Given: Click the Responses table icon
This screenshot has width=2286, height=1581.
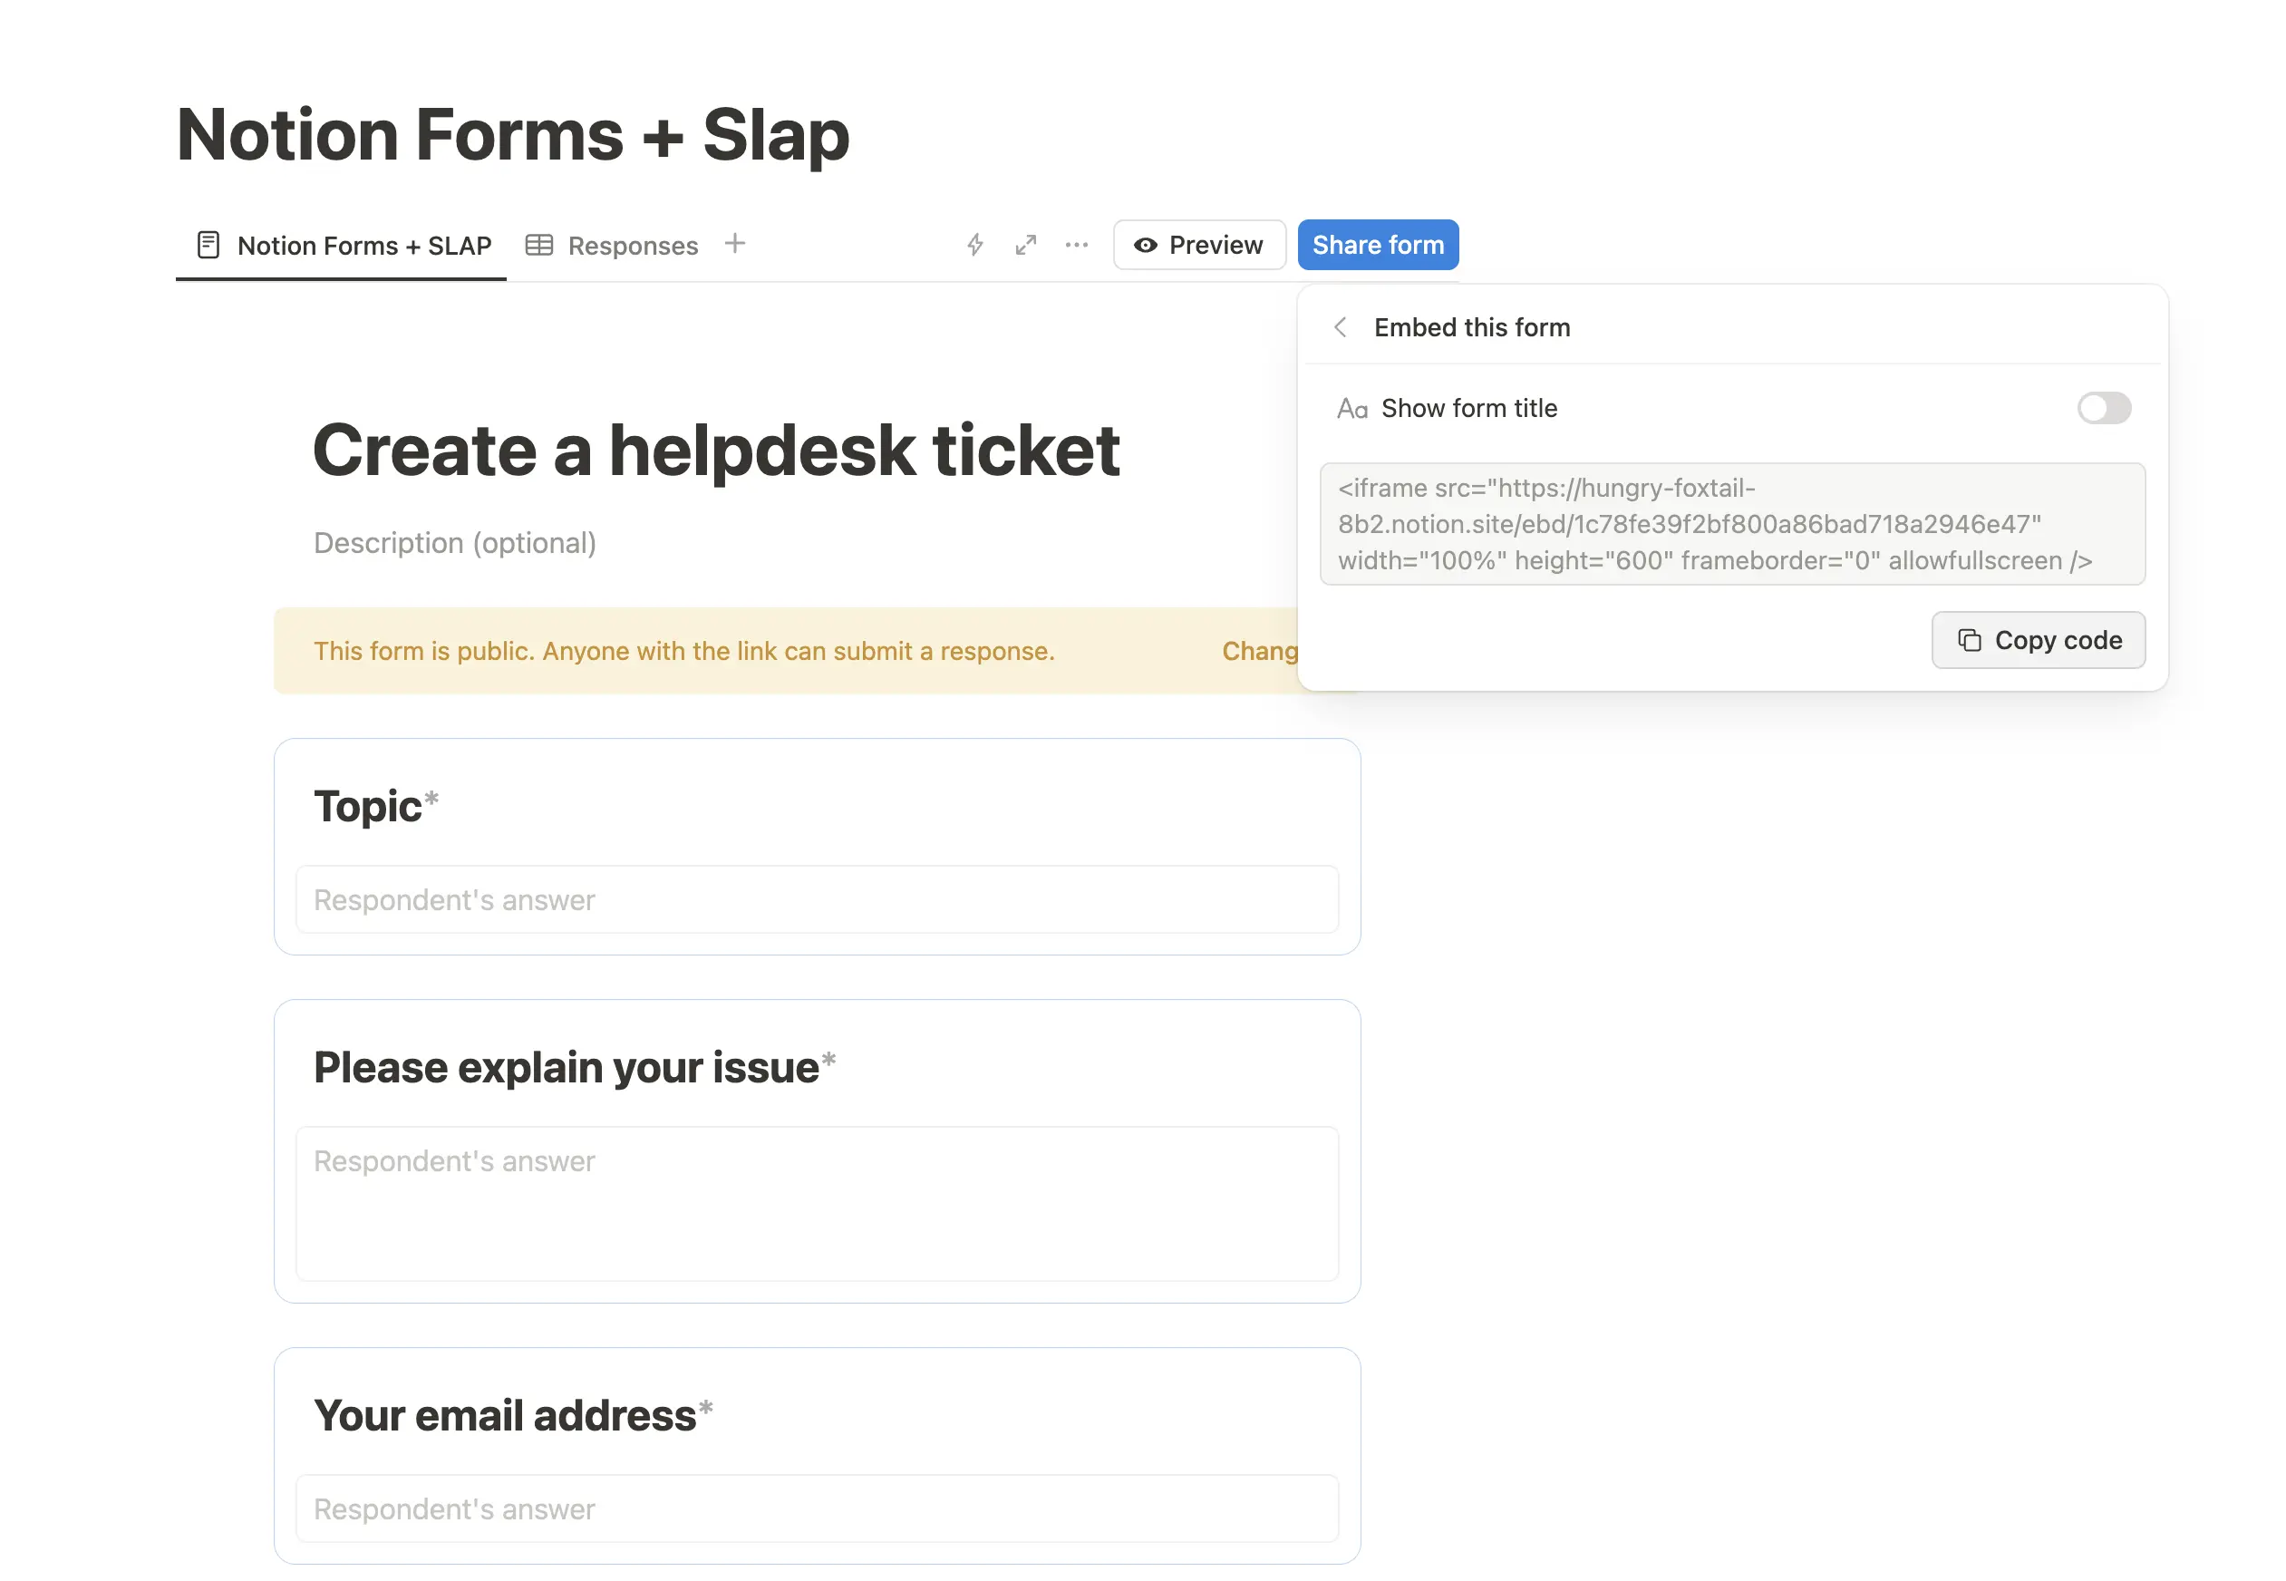Looking at the screenshot, I should point(538,245).
